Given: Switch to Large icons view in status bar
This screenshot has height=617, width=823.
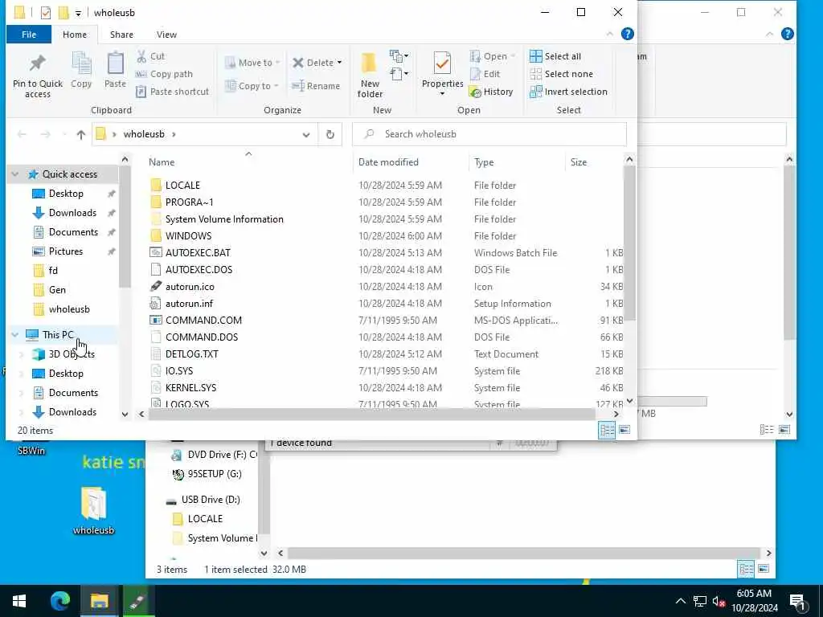Looking at the screenshot, I should [x=624, y=431].
